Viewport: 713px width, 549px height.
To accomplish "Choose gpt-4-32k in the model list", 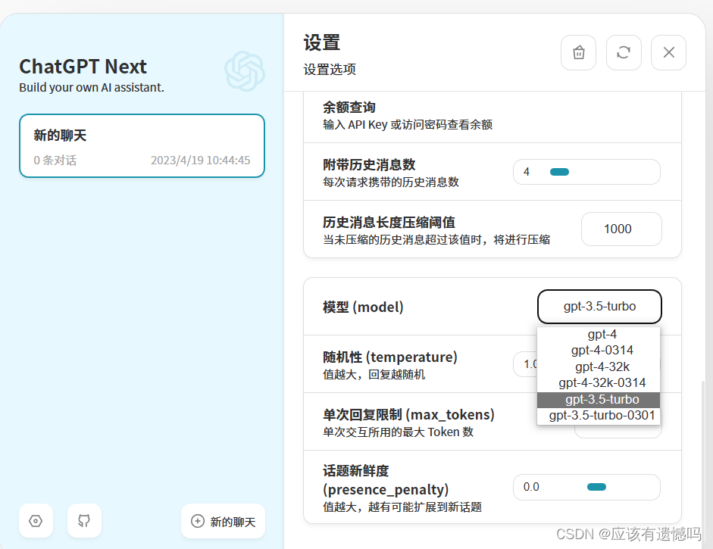I will (599, 367).
